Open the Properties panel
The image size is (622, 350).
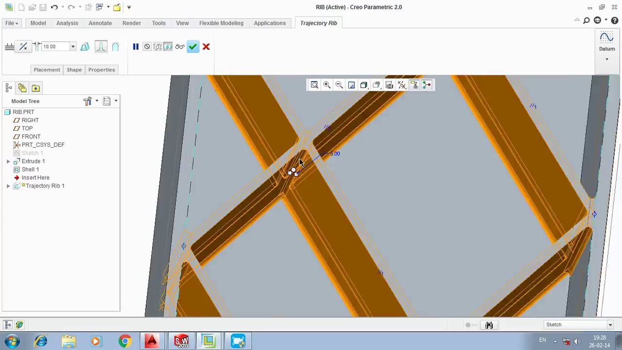(x=102, y=70)
